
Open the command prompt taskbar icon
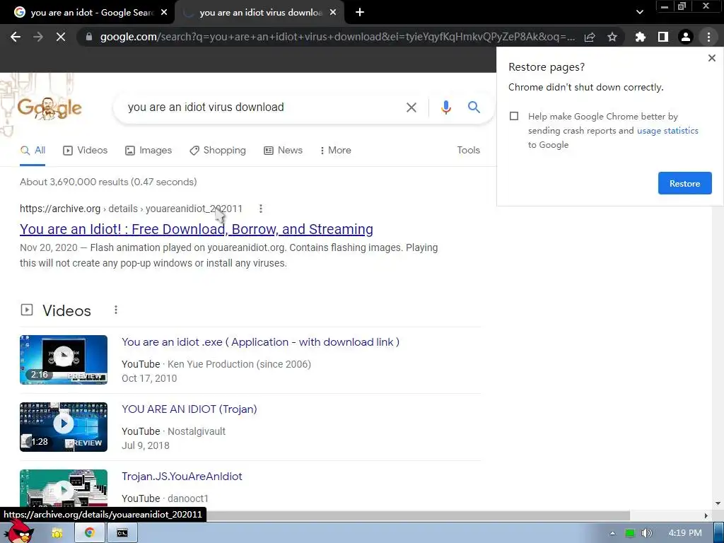pos(122,533)
